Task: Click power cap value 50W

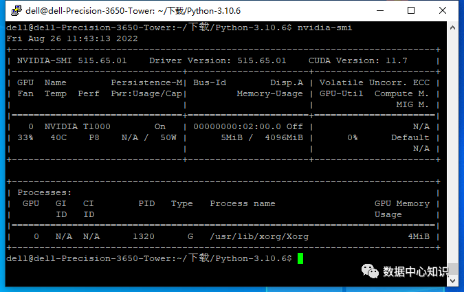Action: pyautogui.click(x=168, y=137)
